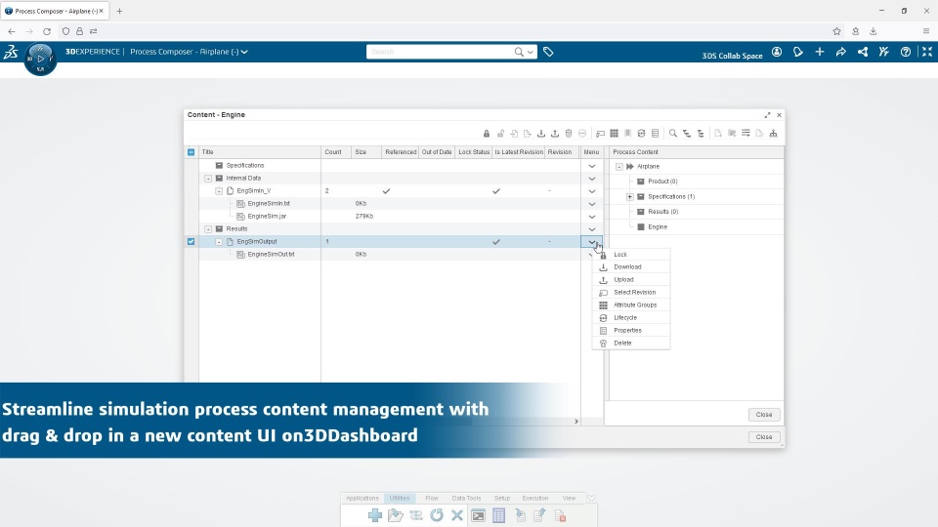Click the share arrow icon in top bar
This screenshot has height=527, width=938.
coord(841,52)
